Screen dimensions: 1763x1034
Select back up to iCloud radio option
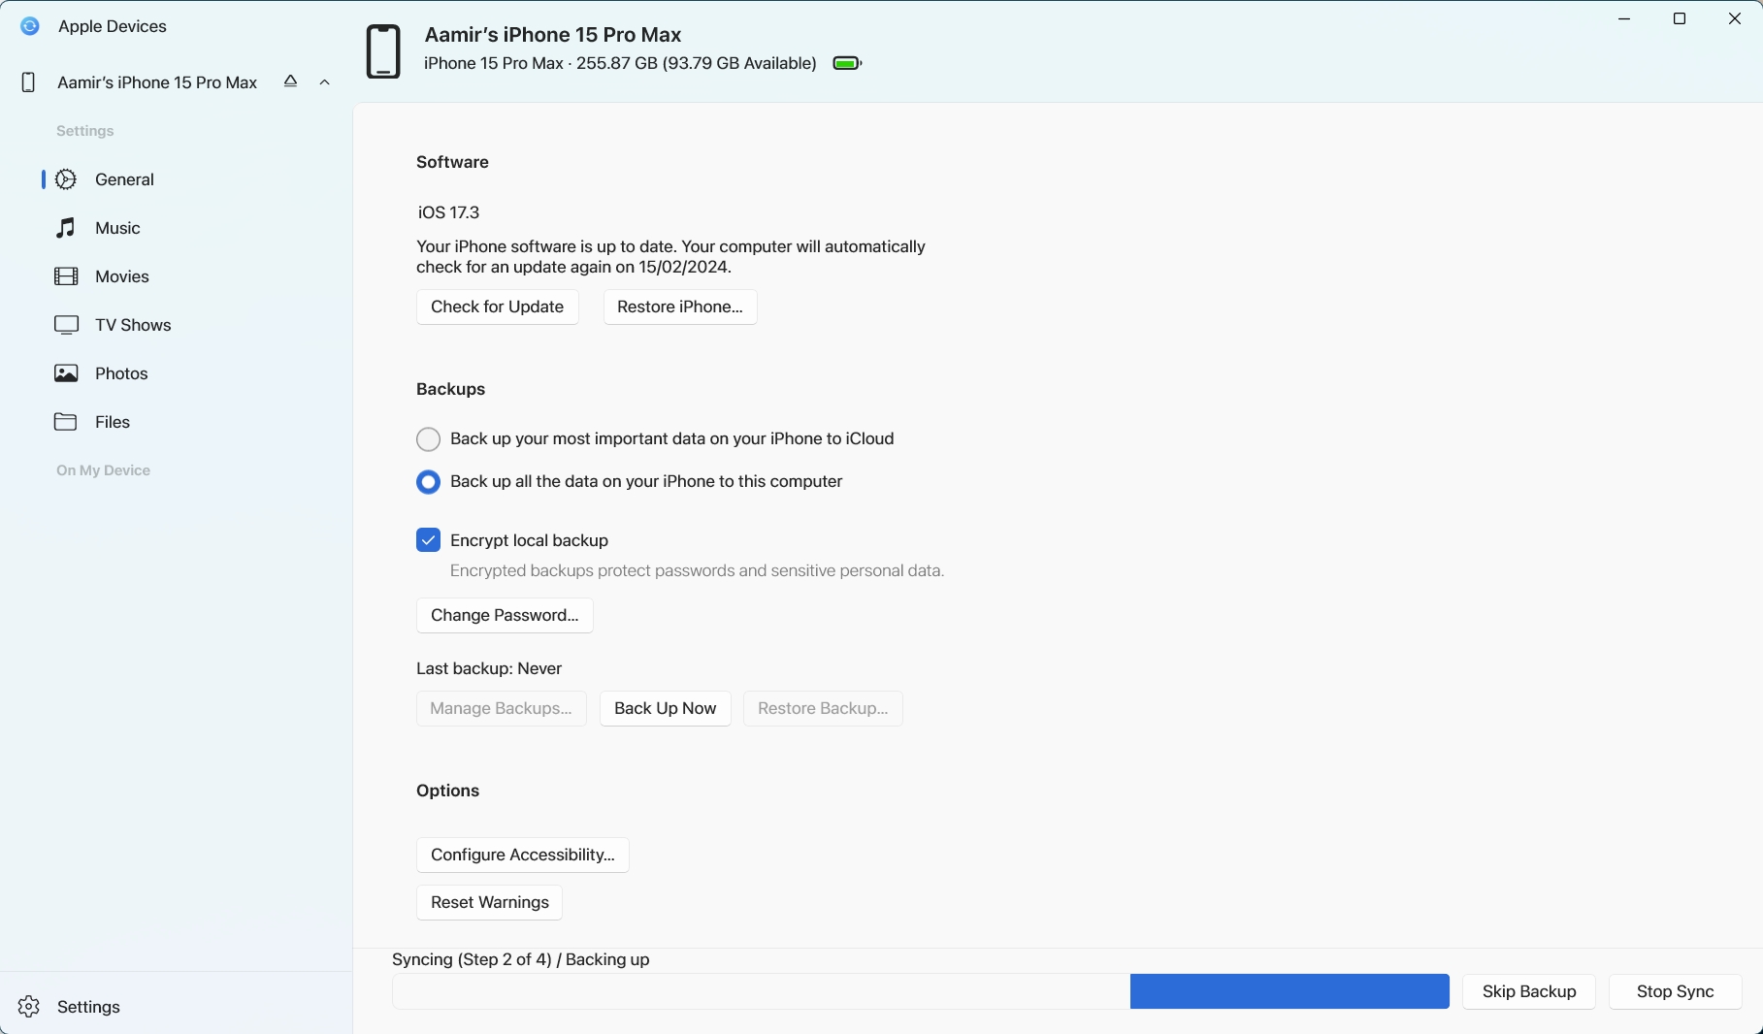pos(428,439)
